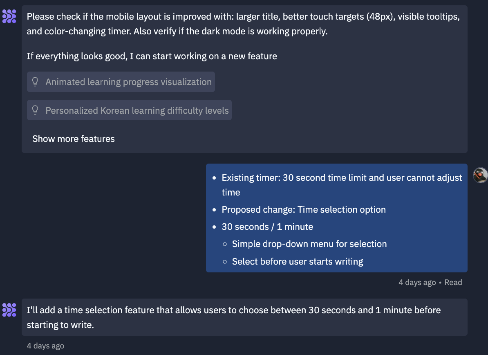Click the 4 days ago timestamp beside Read
Screen dimensions: 488x355
pyautogui.click(x=417, y=283)
